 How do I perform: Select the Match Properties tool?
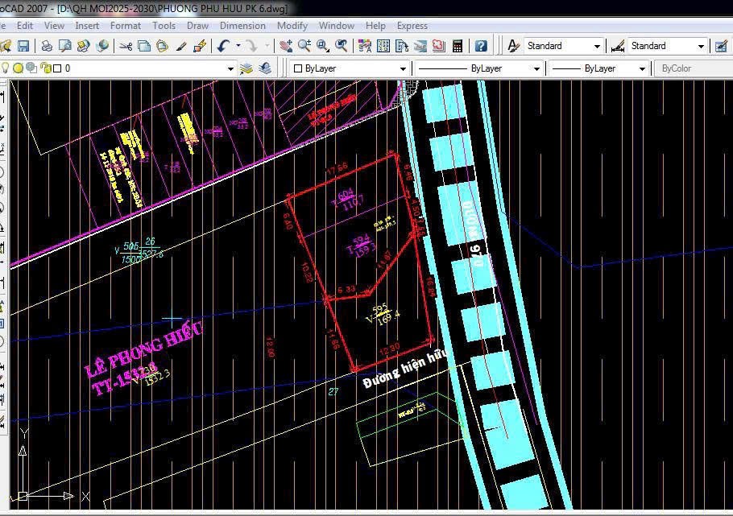[180, 46]
